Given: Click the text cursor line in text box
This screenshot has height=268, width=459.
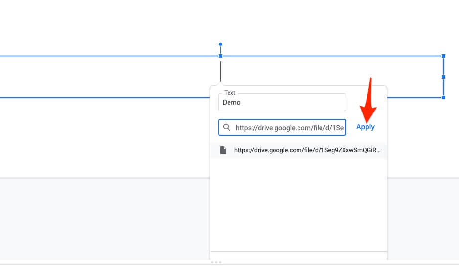Looking at the screenshot, I should (x=221, y=71).
